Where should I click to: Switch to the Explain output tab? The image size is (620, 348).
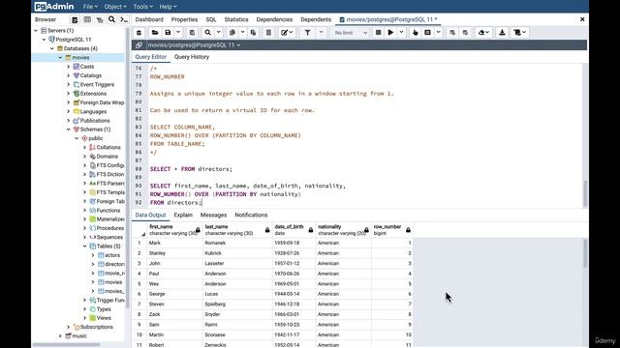click(x=183, y=215)
